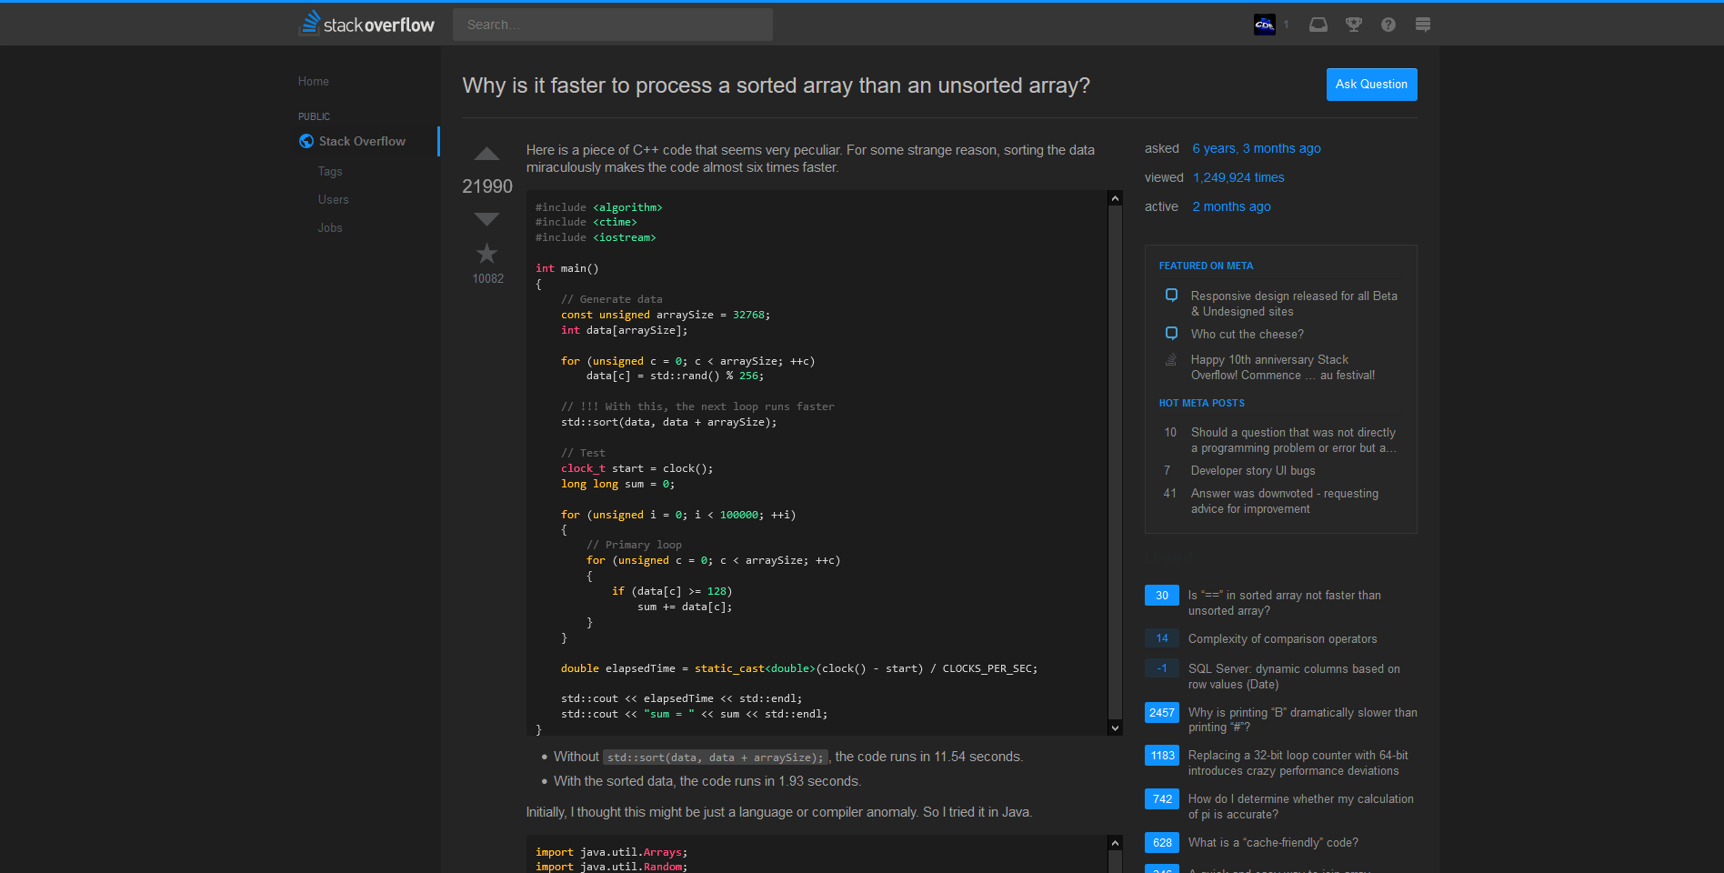Upvote the question with the up arrow
Screen dimensions: 1724x873
pyautogui.click(x=486, y=154)
